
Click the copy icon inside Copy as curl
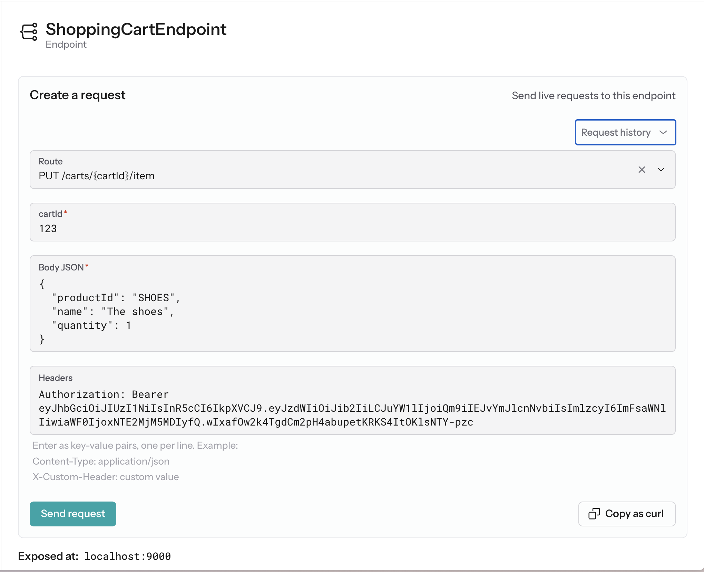point(595,514)
